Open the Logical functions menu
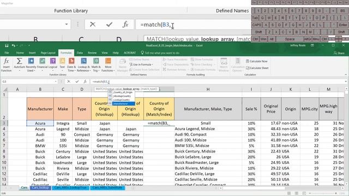Image resolution: width=349 pixels, height=196 pixels. pyautogui.click(x=53, y=65)
